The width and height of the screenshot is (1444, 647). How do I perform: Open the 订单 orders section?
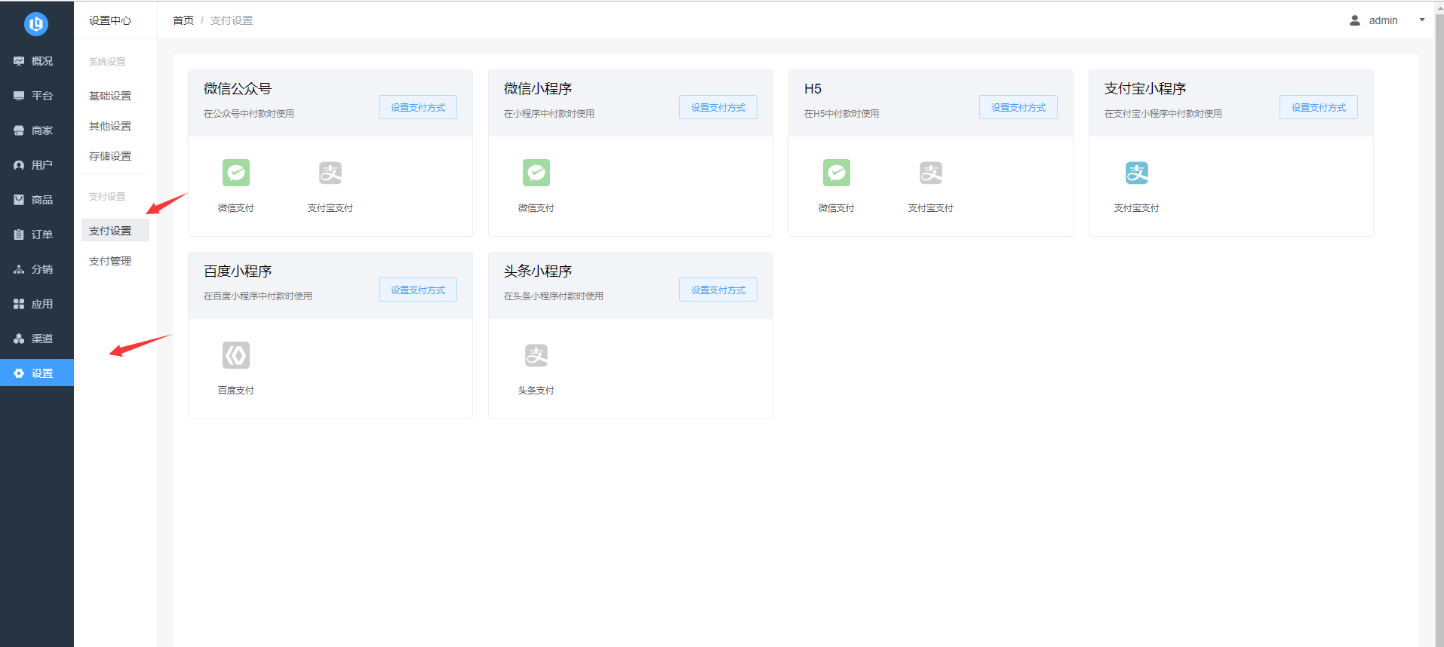(x=37, y=235)
